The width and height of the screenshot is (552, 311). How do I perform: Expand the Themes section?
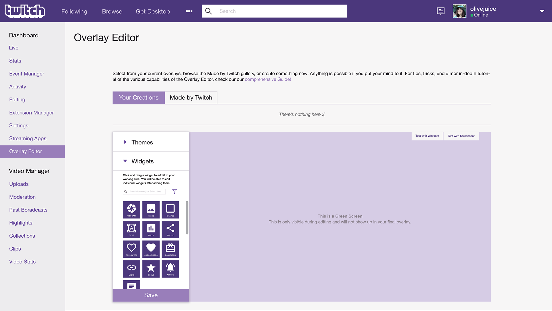(x=151, y=142)
